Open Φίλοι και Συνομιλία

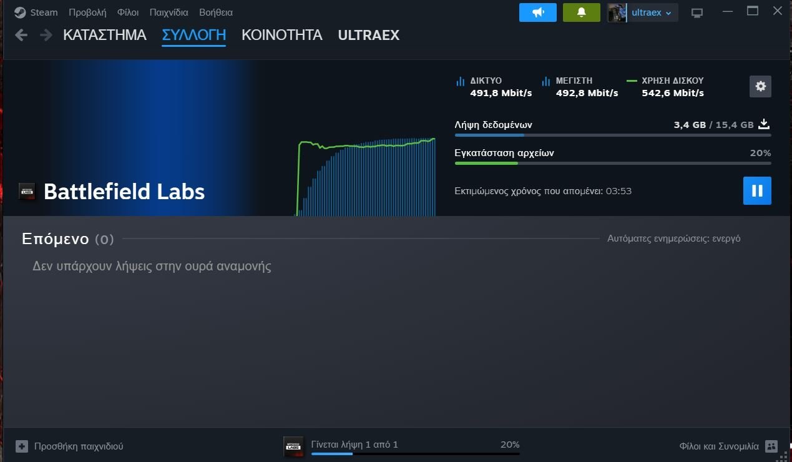point(719,446)
